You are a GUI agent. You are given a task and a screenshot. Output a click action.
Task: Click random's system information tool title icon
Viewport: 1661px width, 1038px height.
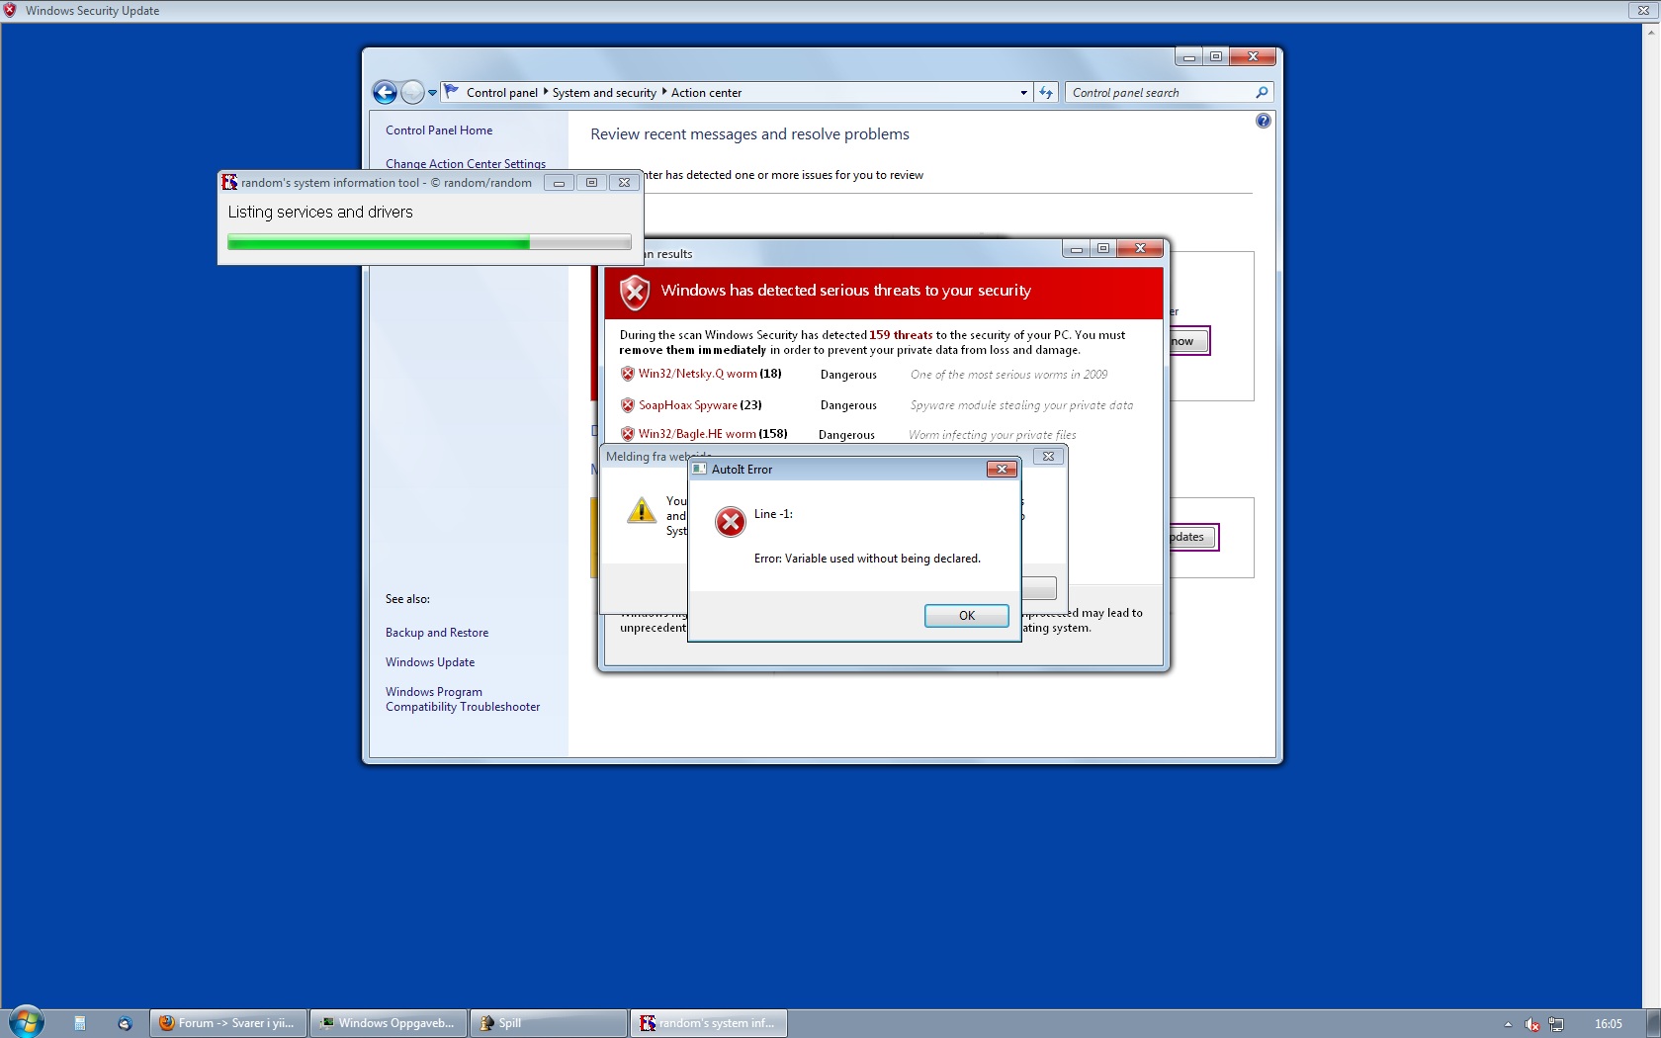229,182
